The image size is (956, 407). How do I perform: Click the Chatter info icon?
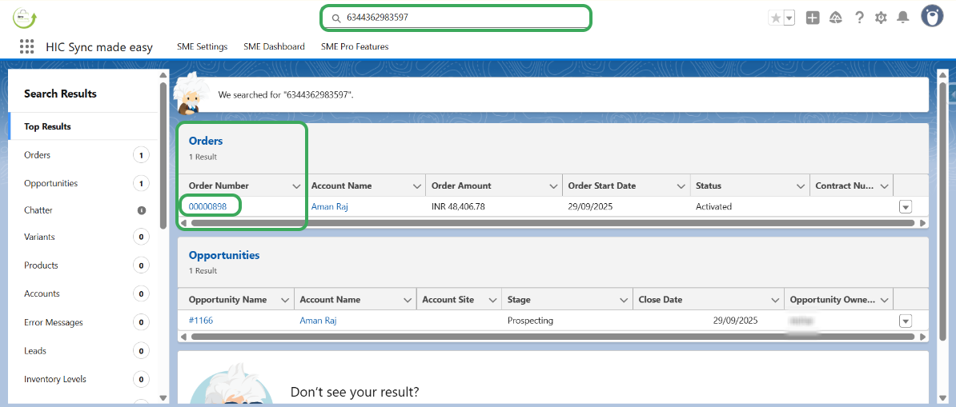point(142,210)
